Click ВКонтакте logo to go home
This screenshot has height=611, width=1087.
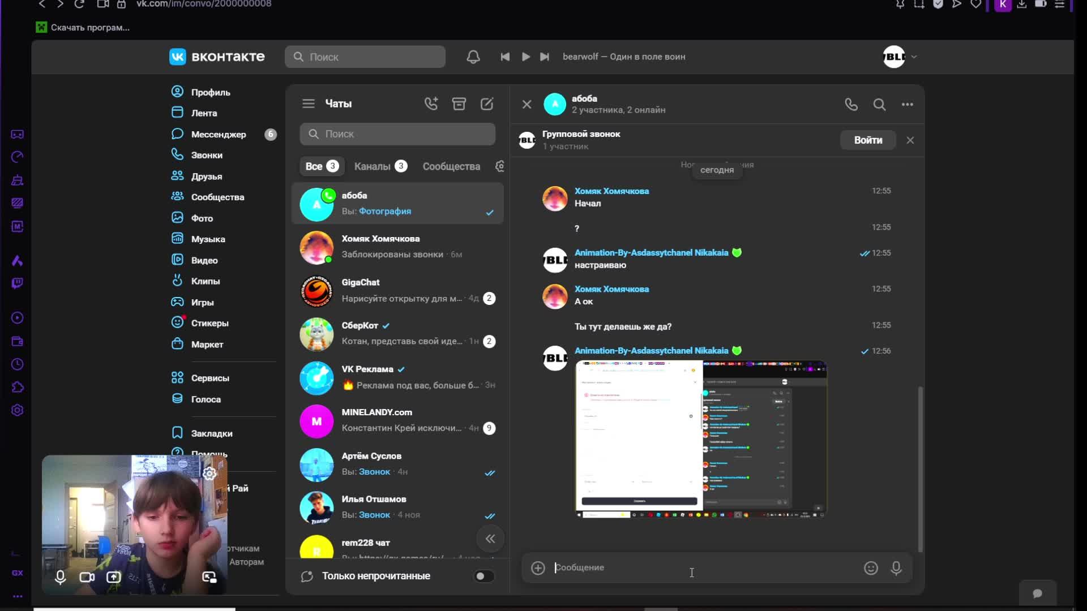tap(217, 57)
